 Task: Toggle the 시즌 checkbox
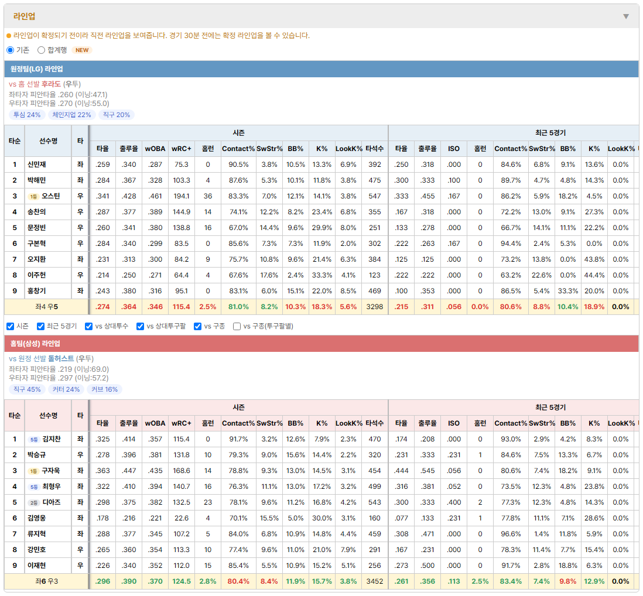[11, 326]
